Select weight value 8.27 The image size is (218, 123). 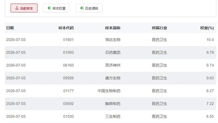(210, 91)
